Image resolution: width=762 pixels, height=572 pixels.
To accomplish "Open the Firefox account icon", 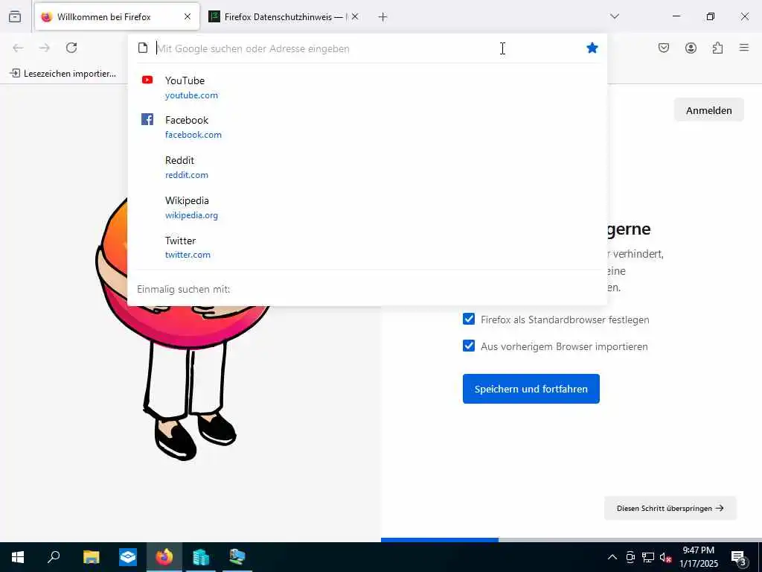I will (691, 48).
